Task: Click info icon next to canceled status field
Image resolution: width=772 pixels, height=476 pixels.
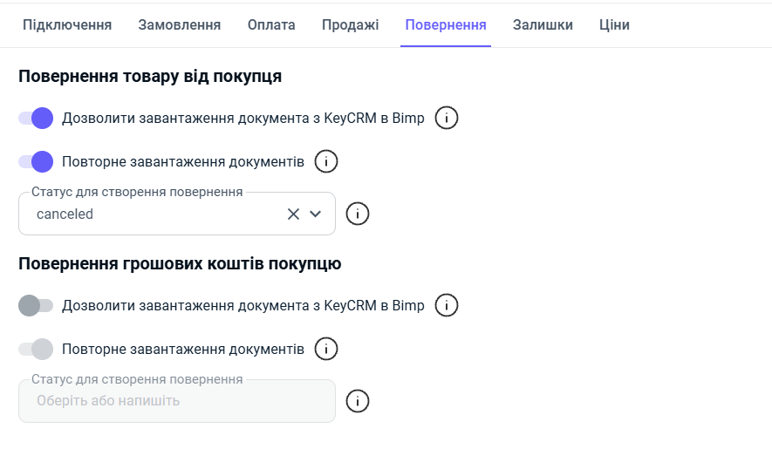Action: tap(358, 214)
